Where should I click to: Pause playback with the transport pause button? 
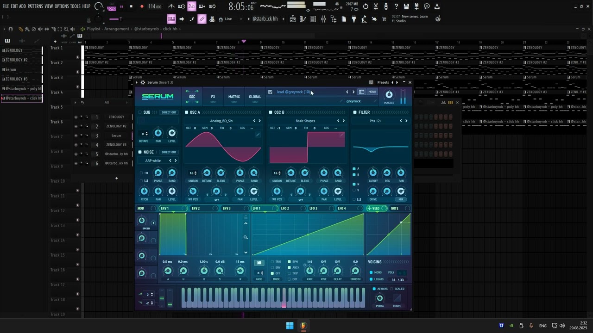tap(121, 6)
